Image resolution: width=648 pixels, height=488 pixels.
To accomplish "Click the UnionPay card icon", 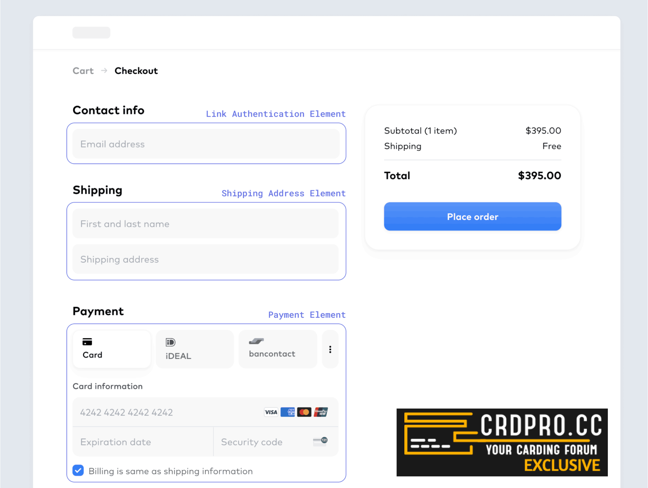I will tap(321, 412).
